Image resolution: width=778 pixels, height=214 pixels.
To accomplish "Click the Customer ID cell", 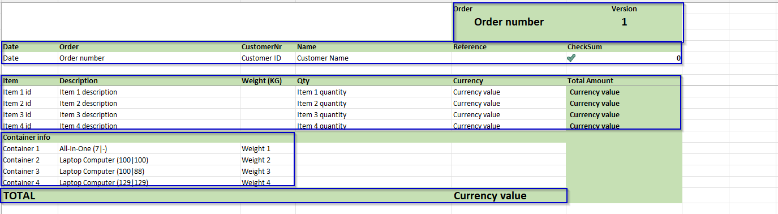I will click(x=268, y=58).
